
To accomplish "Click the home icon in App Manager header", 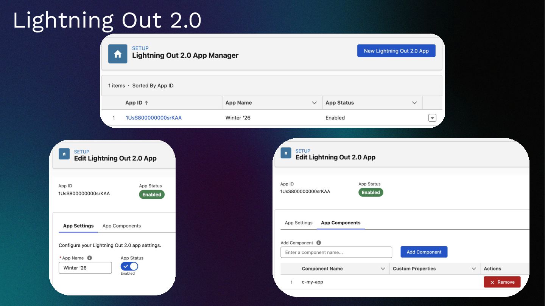I will point(118,54).
